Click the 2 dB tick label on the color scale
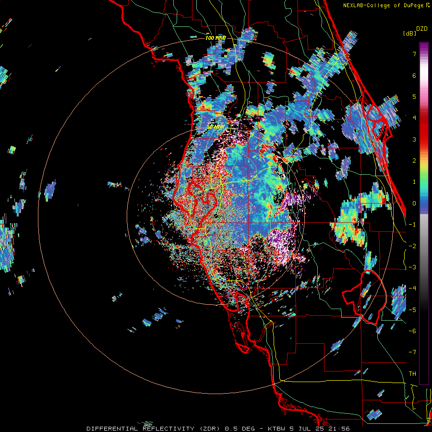Viewport: 432px width, 432px height. point(414,161)
